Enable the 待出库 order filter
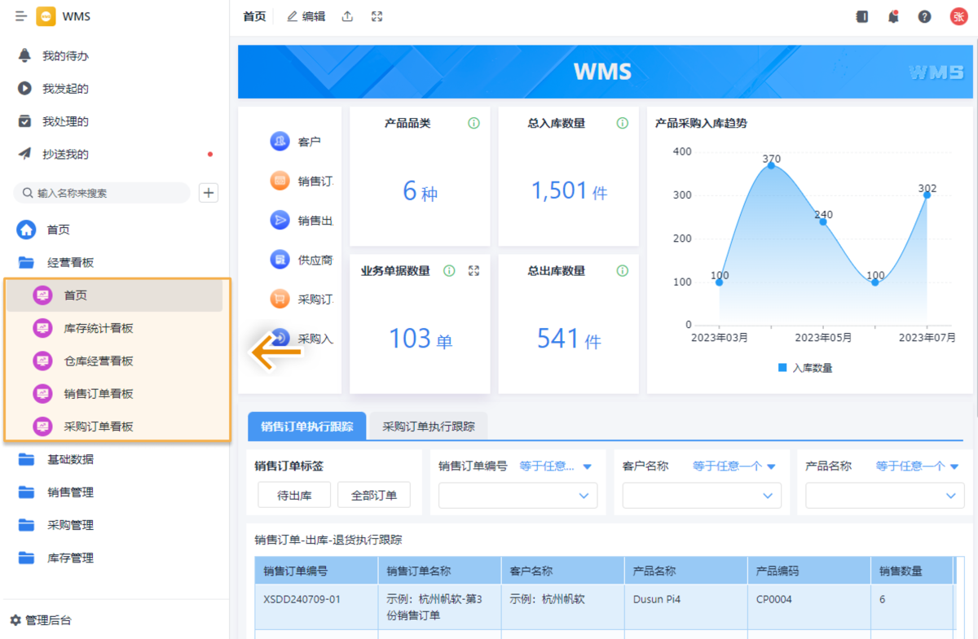This screenshot has width=978, height=639. (x=293, y=494)
